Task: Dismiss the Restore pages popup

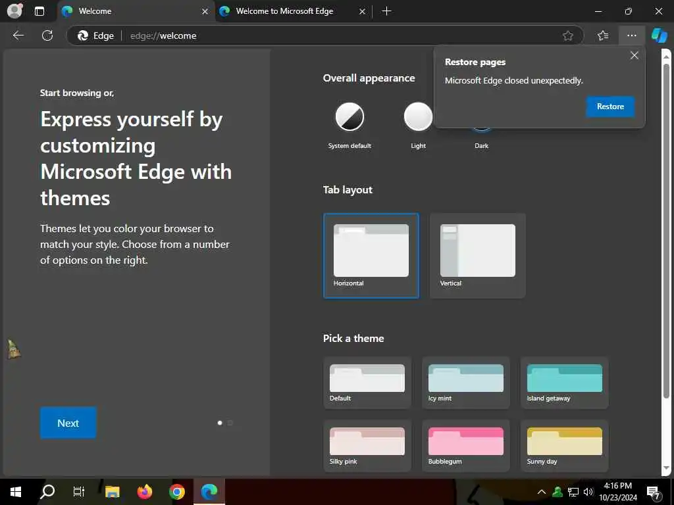Action: point(634,55)
